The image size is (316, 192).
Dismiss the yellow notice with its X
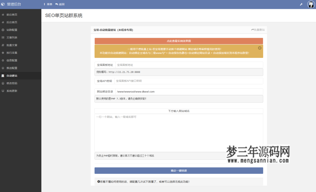(x=260, y=48)
